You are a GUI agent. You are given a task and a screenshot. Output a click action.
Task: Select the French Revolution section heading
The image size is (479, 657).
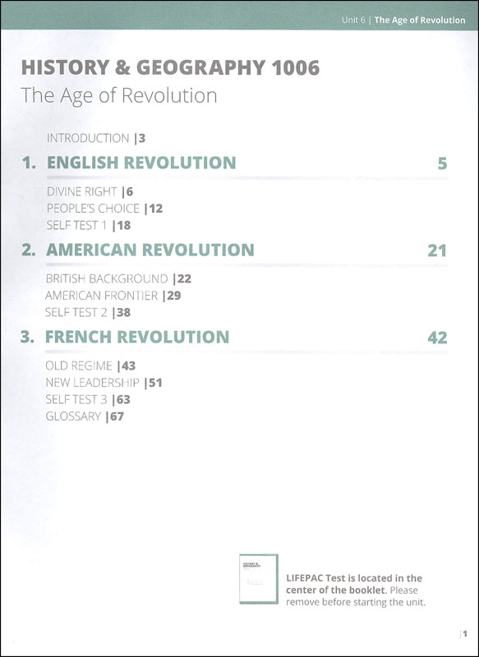point(137,338)
